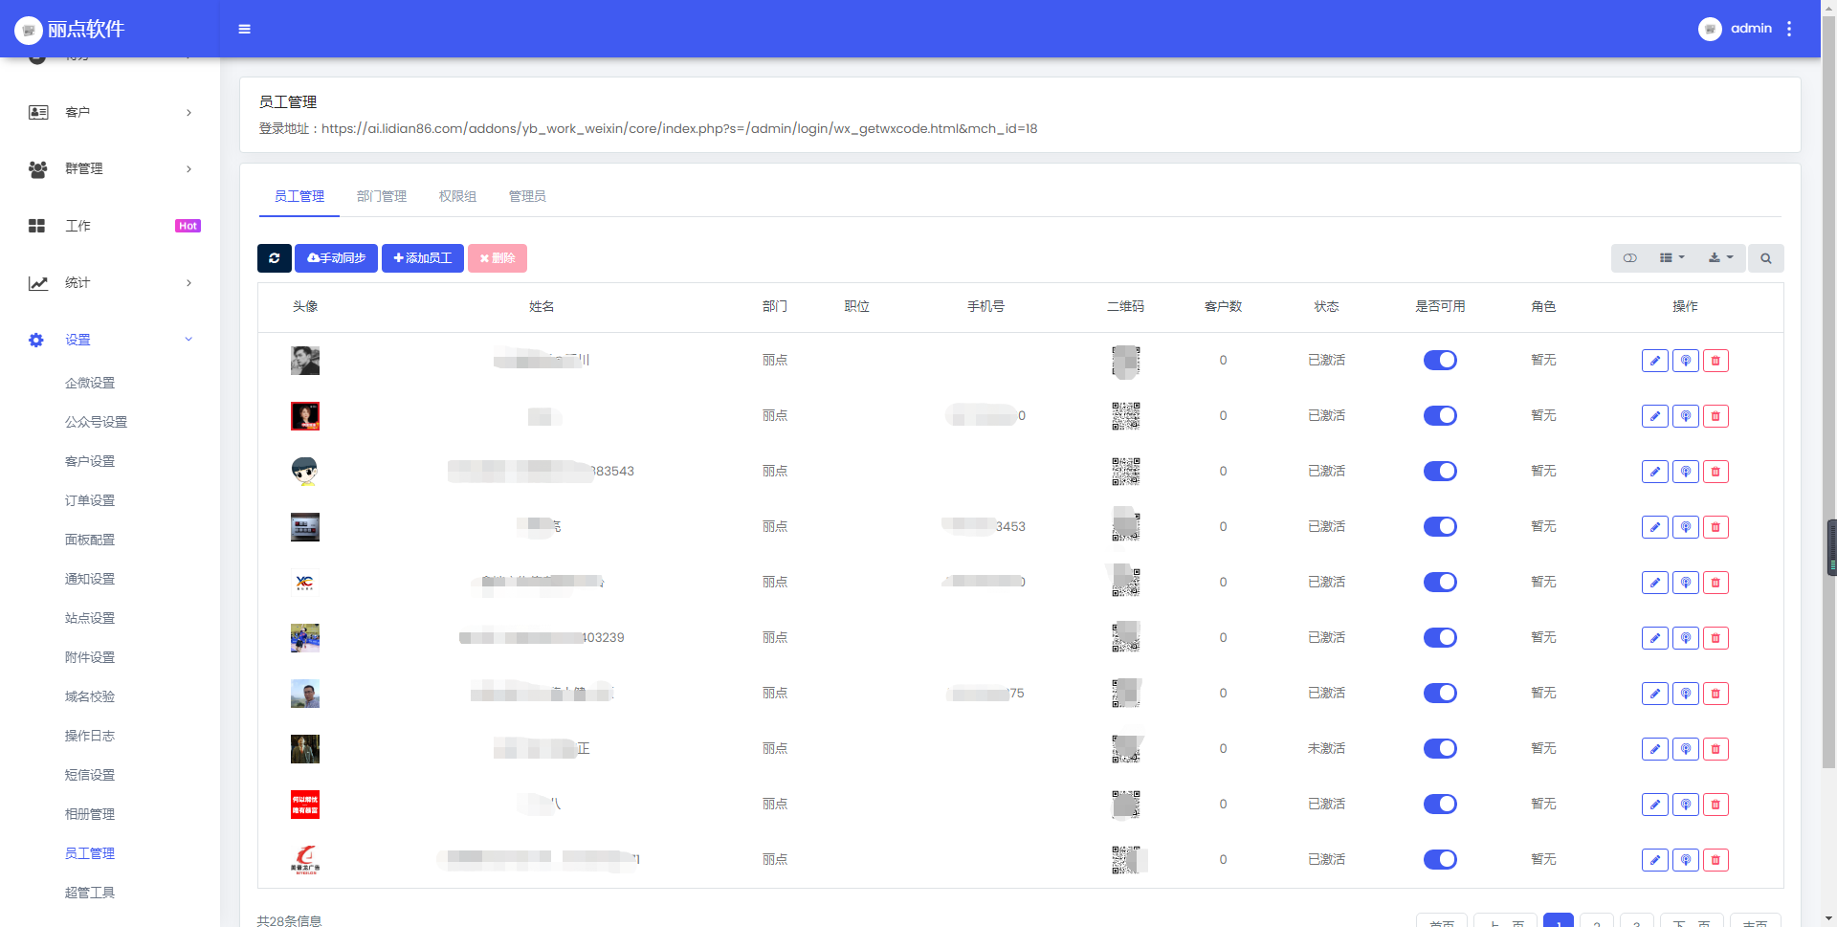
Task: Toggle 是否可用 switch for phone ending 75
Action: [x=1440, y=694]
